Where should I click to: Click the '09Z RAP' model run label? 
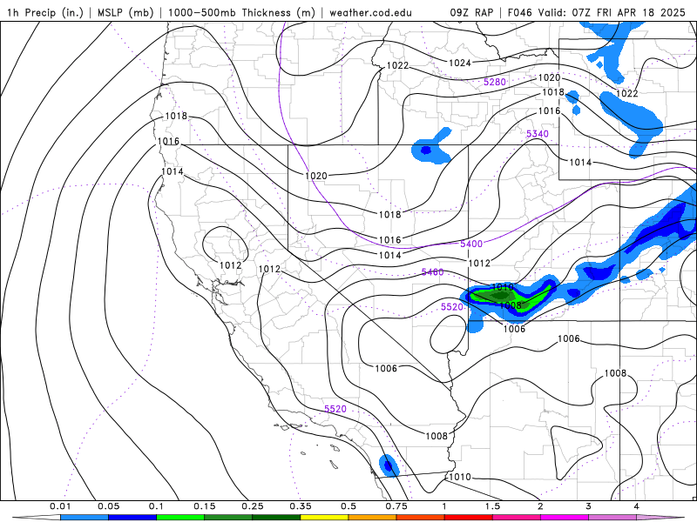tap(471, 12)
